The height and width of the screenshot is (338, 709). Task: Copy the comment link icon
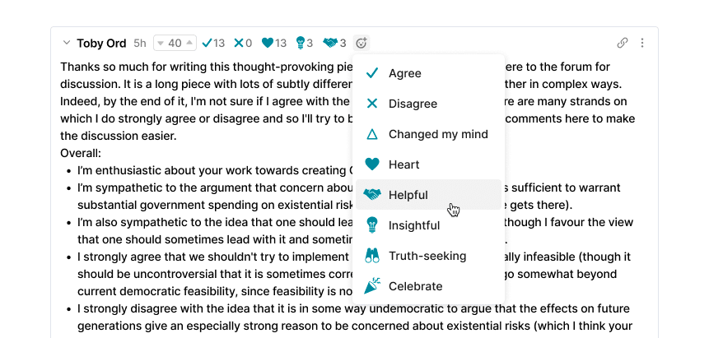[623, 44]
